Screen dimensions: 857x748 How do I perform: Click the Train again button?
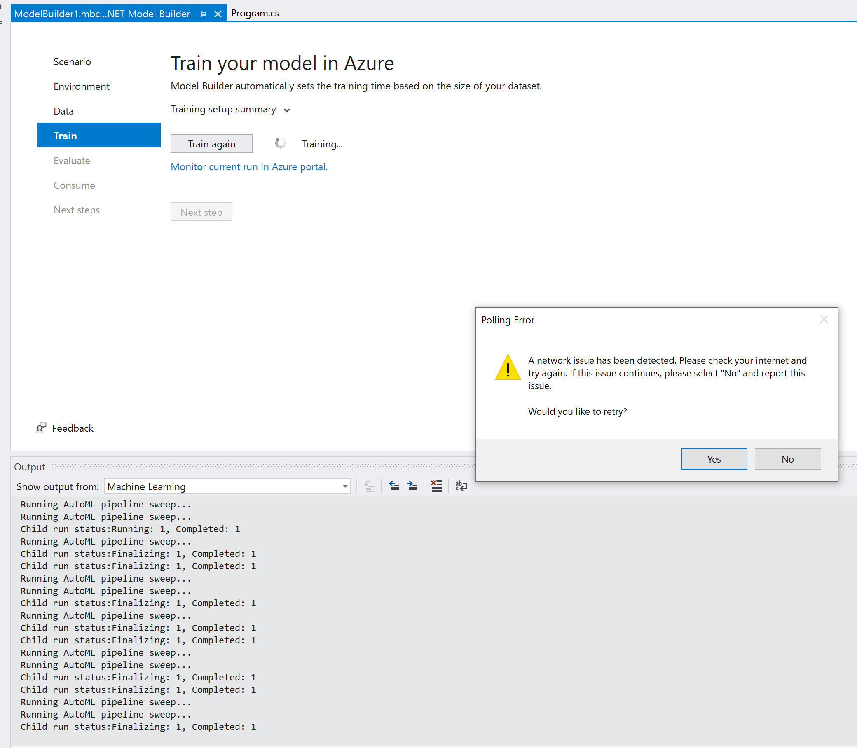tap(212, 143)
